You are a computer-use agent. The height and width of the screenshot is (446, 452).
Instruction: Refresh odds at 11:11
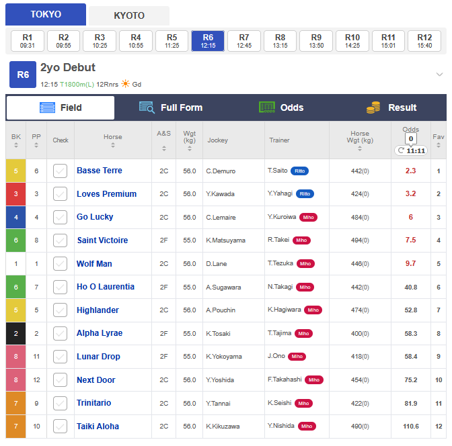tap(411, 150)
